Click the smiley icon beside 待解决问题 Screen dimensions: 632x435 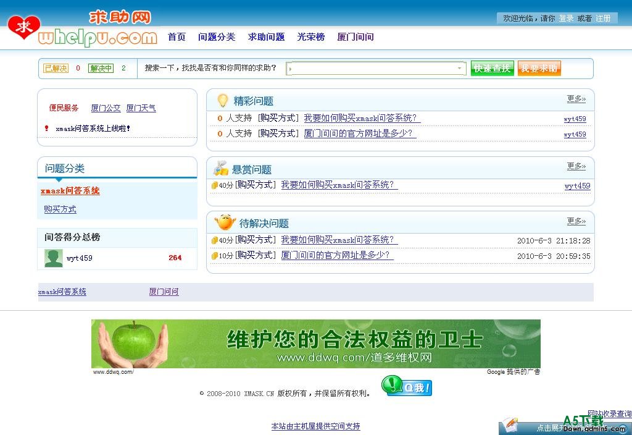pos(225,222)
